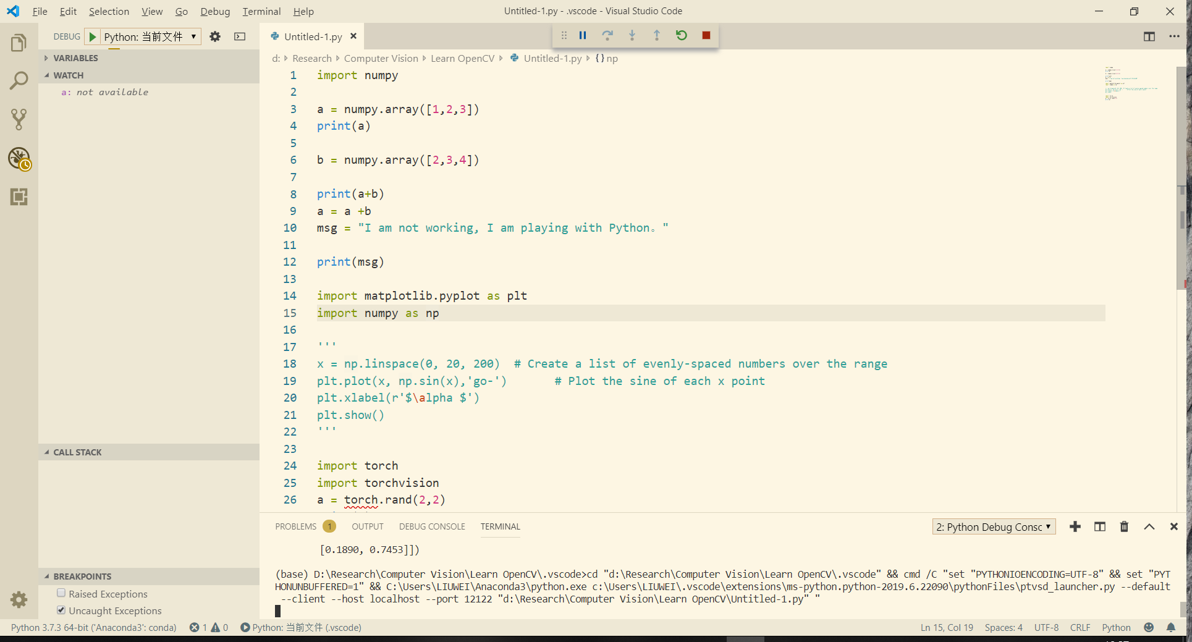Enable the Raised Exceptions breakpoint

click(61, 593)
